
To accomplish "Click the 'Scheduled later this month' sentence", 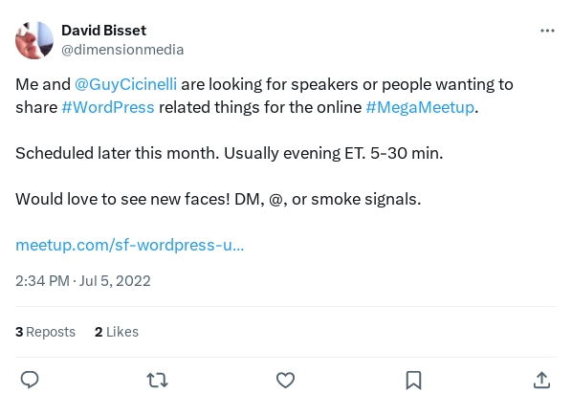I will (118, 153).
